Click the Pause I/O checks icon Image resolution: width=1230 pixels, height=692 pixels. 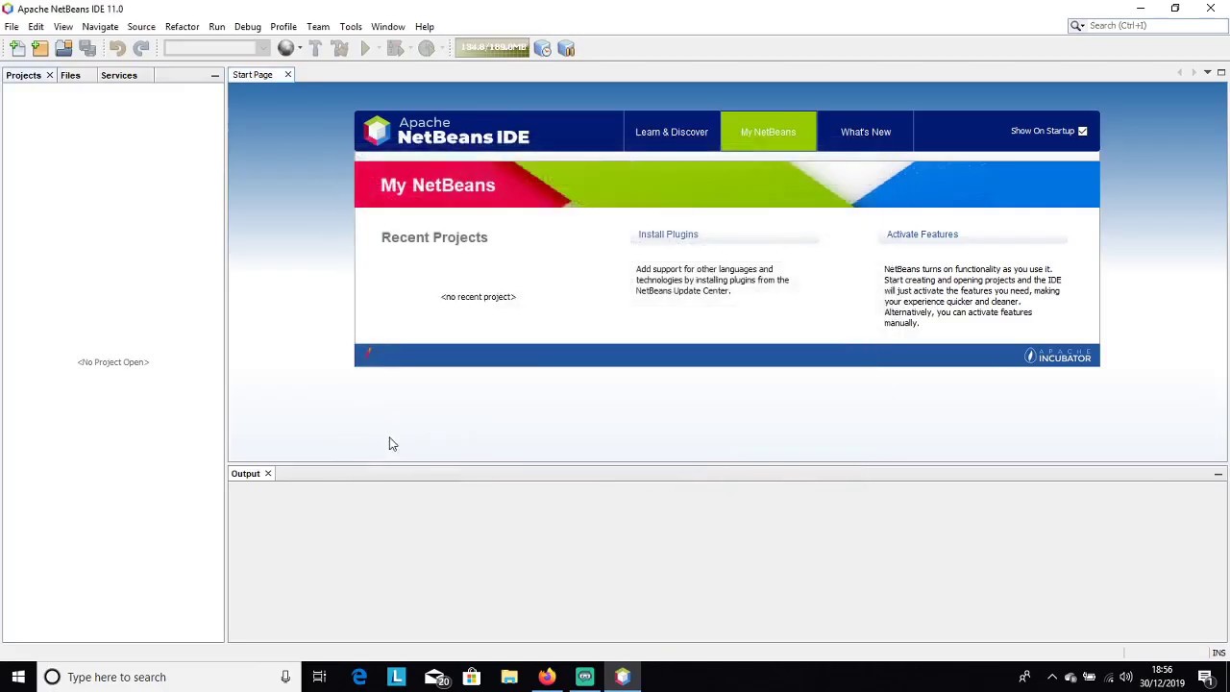566,48
